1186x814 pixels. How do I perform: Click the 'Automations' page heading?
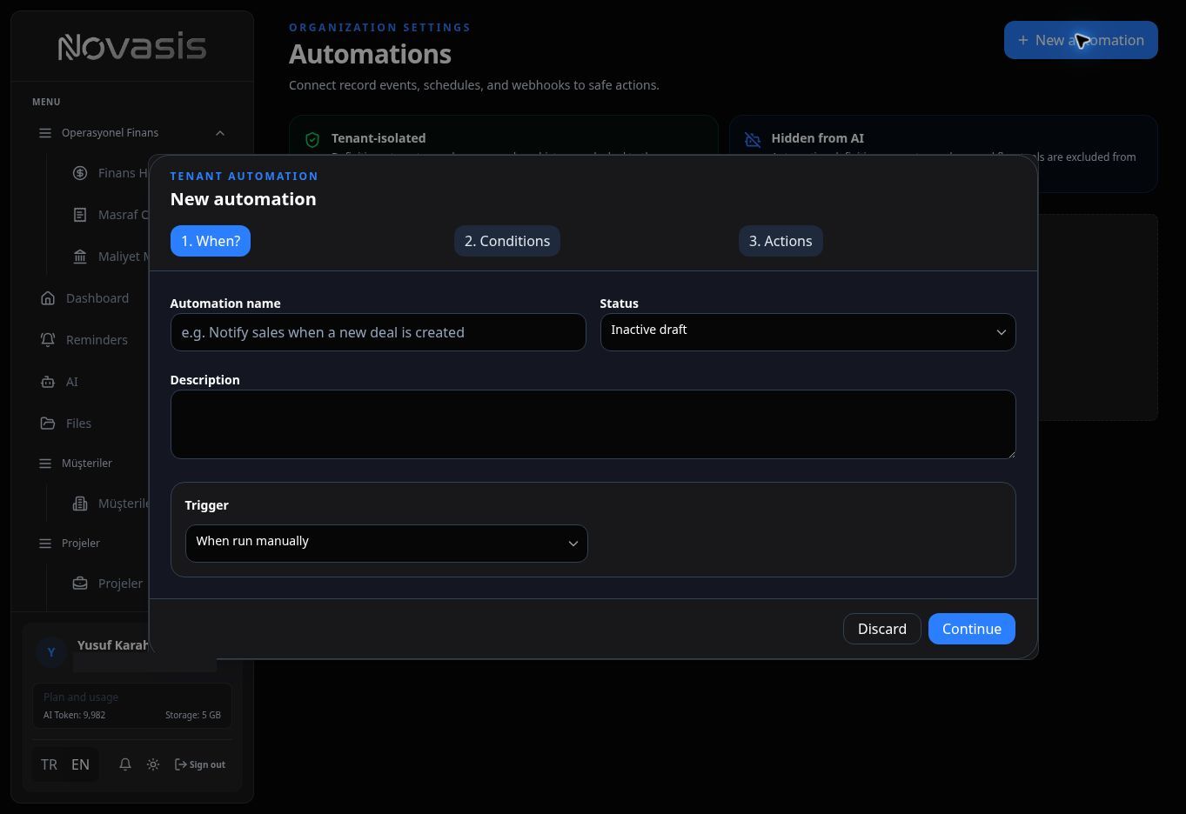point(371,54)
